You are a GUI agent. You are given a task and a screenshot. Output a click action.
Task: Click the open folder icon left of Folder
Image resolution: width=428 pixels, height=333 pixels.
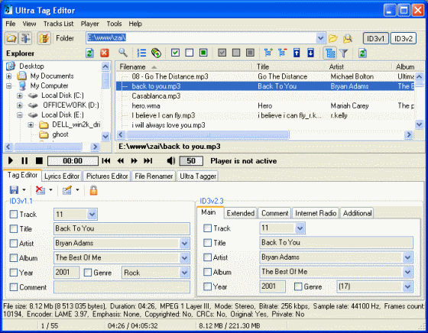(11, 38)
